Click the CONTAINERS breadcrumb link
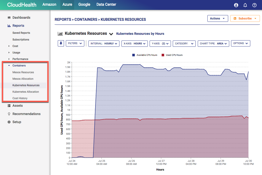 [x=86, y=19]
